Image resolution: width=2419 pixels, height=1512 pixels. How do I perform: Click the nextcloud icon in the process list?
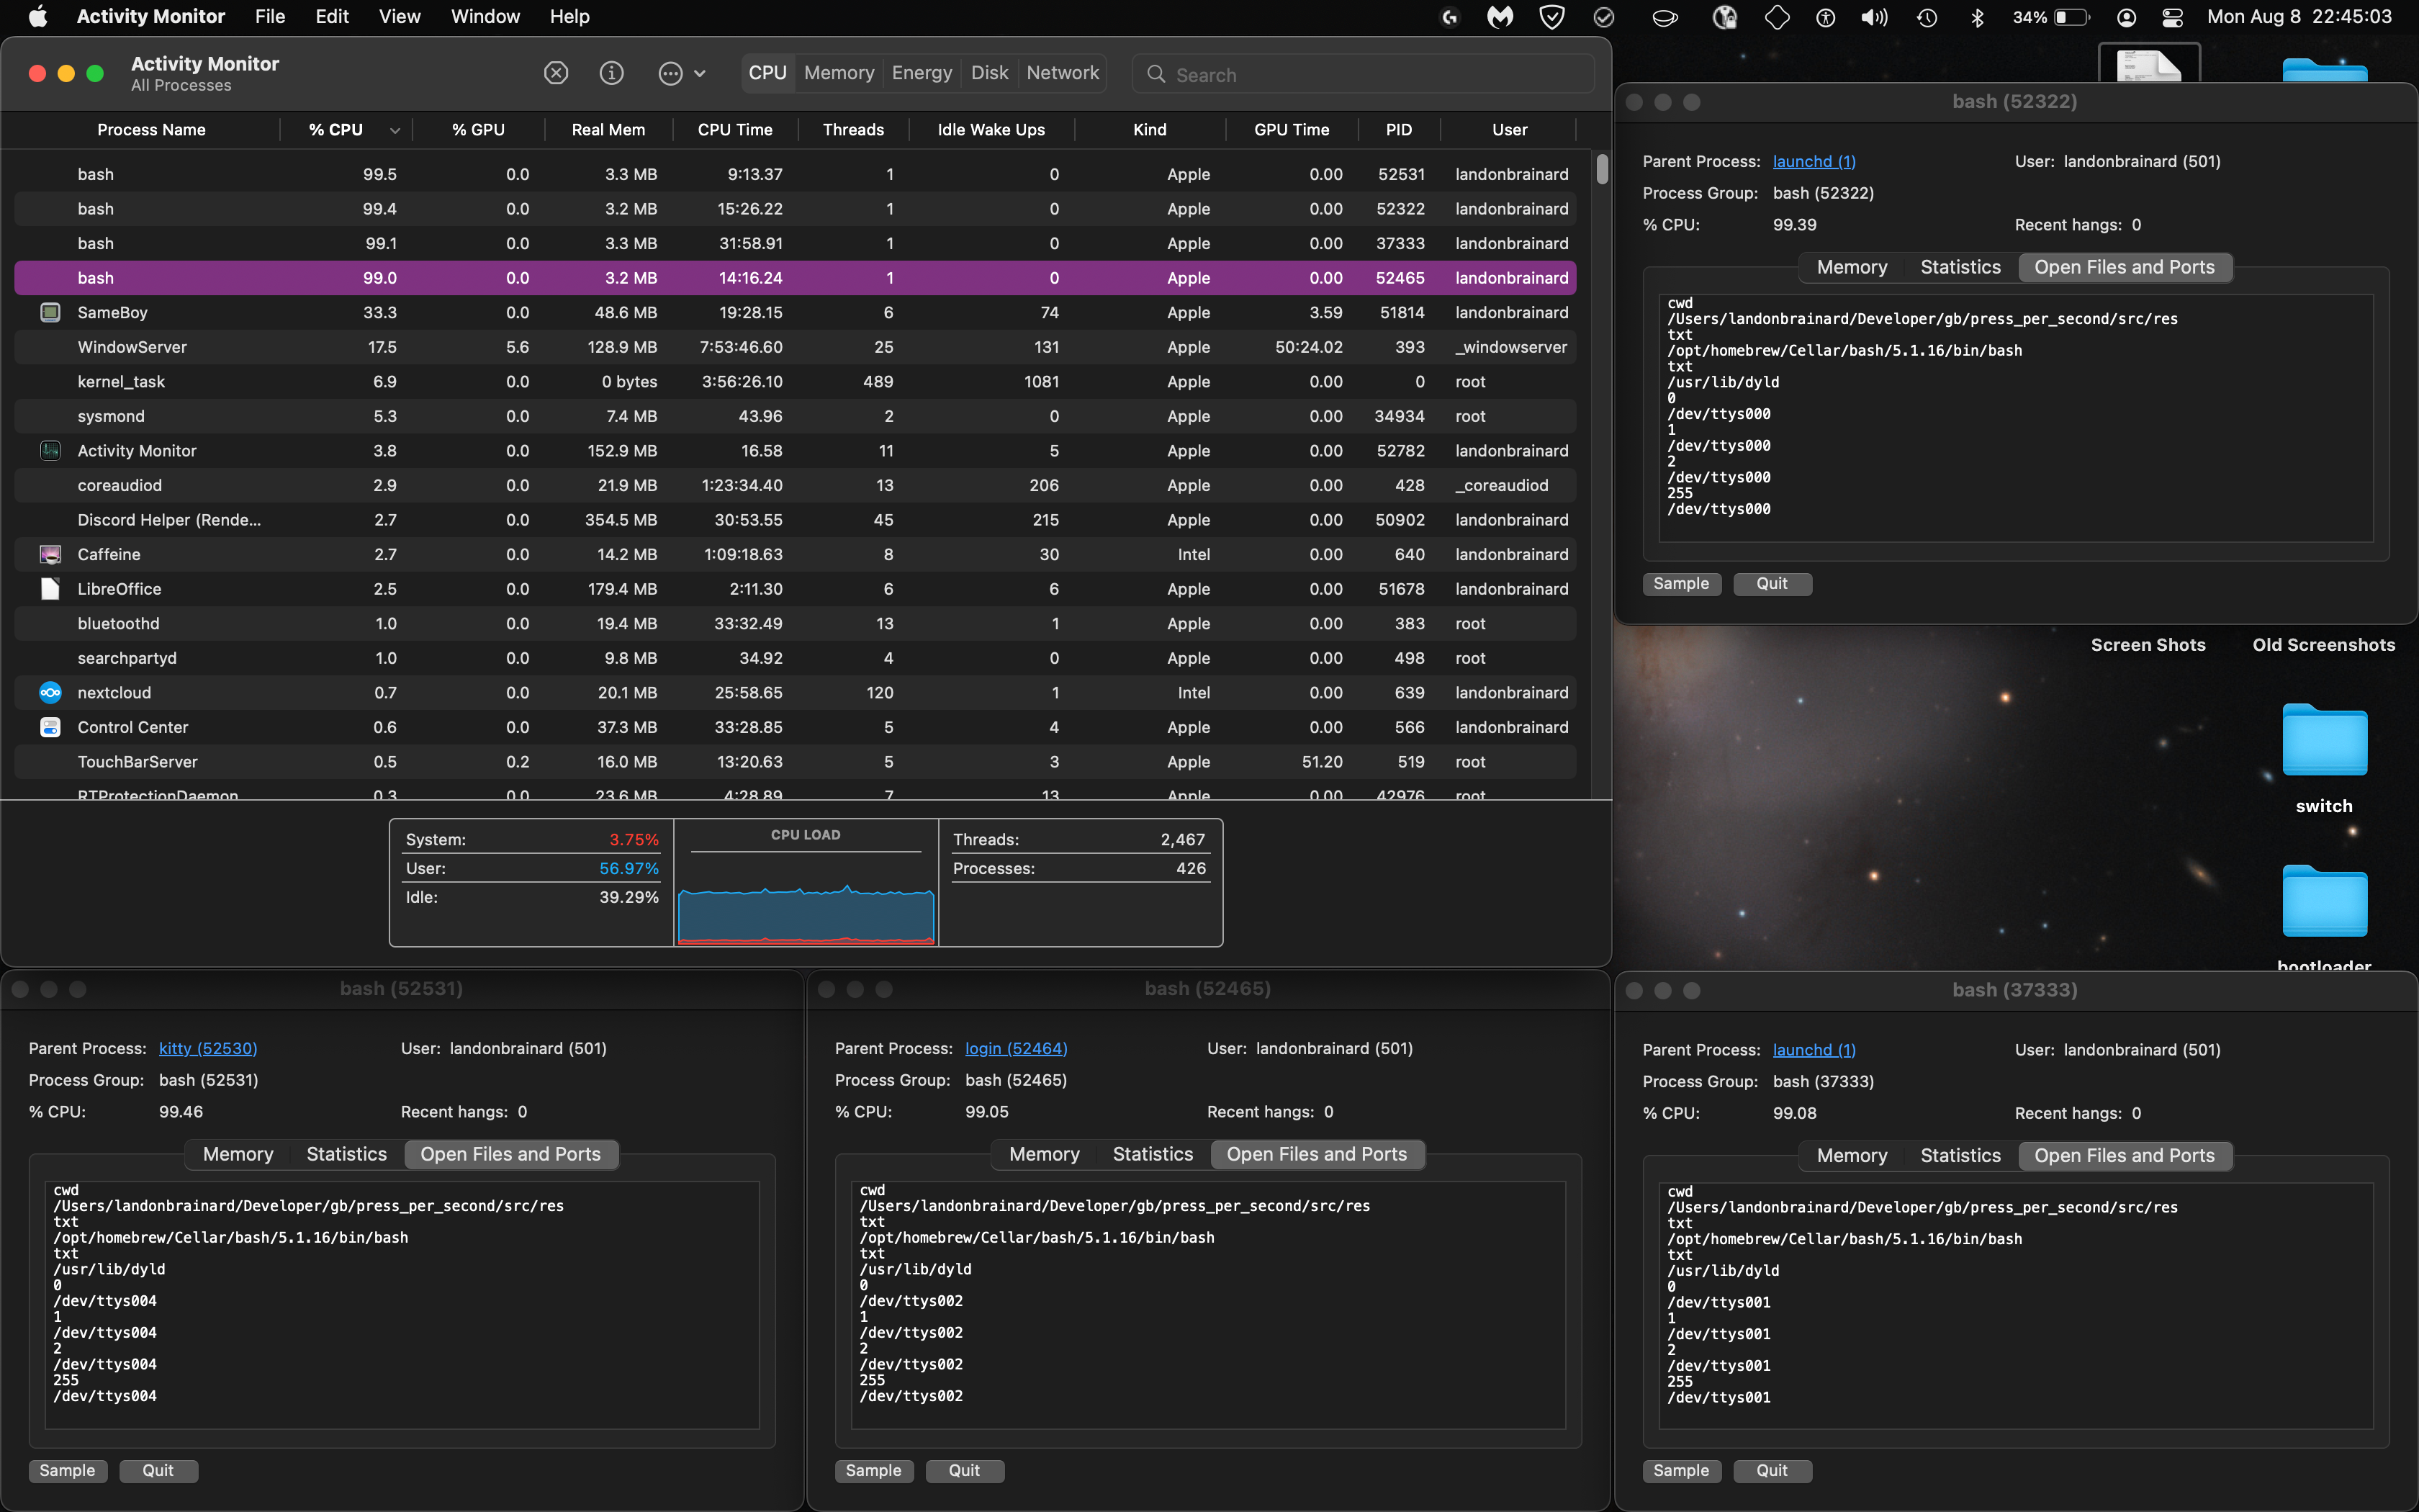[x=50, y=692]
